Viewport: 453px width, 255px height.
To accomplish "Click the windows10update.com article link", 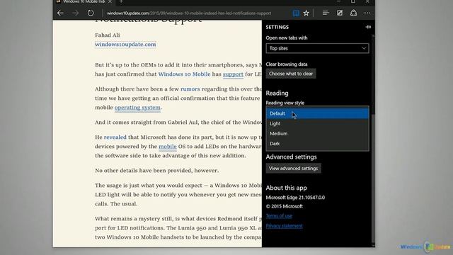I will (125, 44).
